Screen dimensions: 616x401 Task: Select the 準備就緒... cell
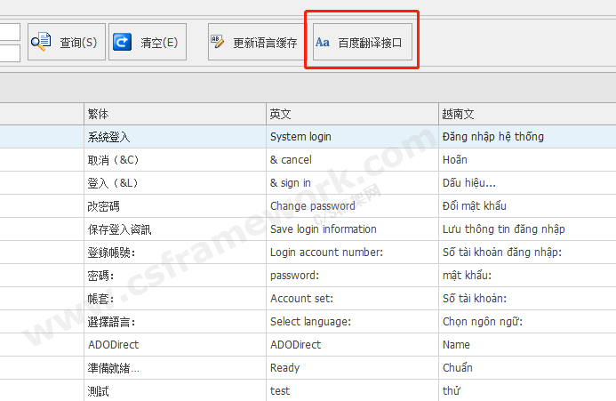click(114, 367)
